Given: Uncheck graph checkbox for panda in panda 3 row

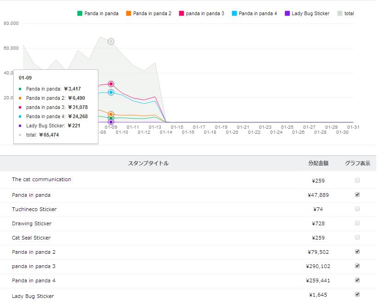Looking at the screenshot, I should [x=357, y=266].
